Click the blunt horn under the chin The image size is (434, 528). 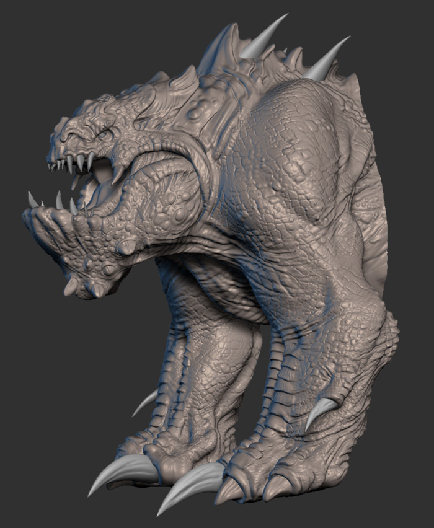(71, 287)
